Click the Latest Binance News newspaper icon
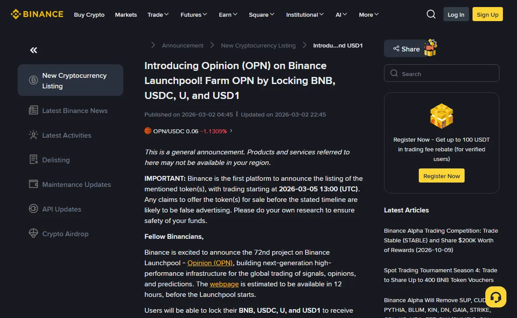The height and width of the screenshot is (318, 517). pyautogui.click(x=33, y=110)
